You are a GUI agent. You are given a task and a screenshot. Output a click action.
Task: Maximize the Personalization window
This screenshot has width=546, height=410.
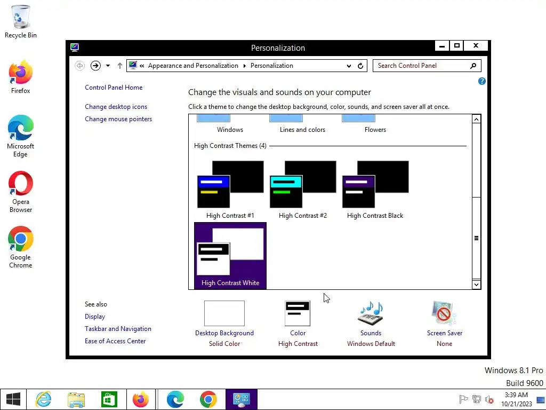[457, 46]
